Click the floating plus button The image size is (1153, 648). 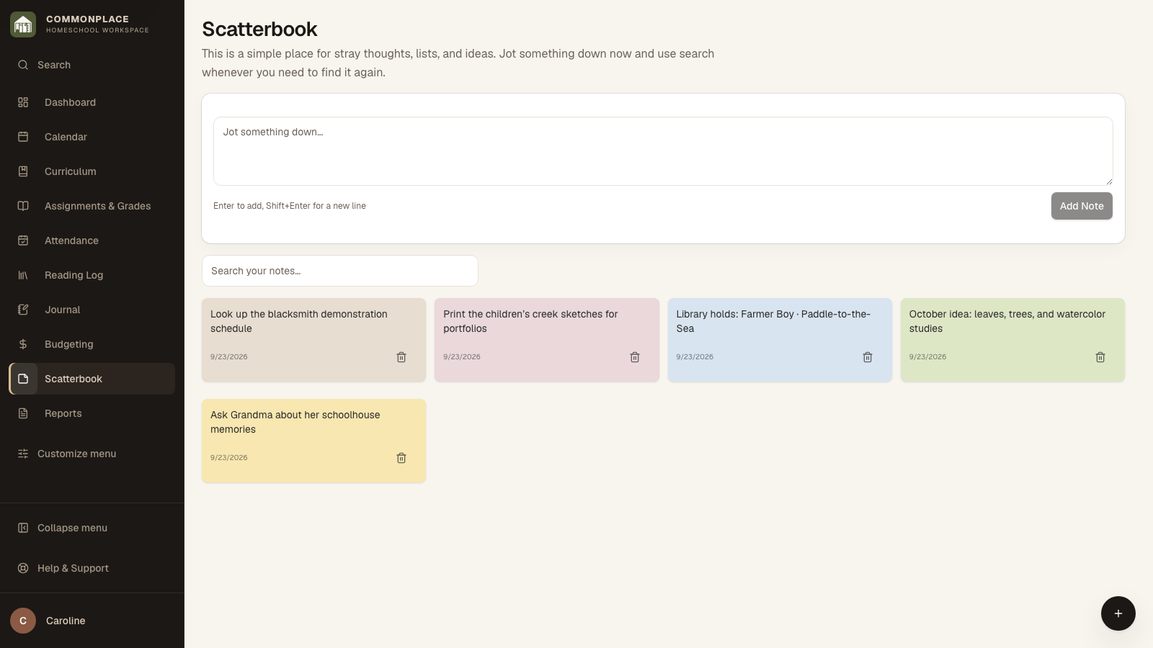pyautogui.click(x=1118, y=613)
